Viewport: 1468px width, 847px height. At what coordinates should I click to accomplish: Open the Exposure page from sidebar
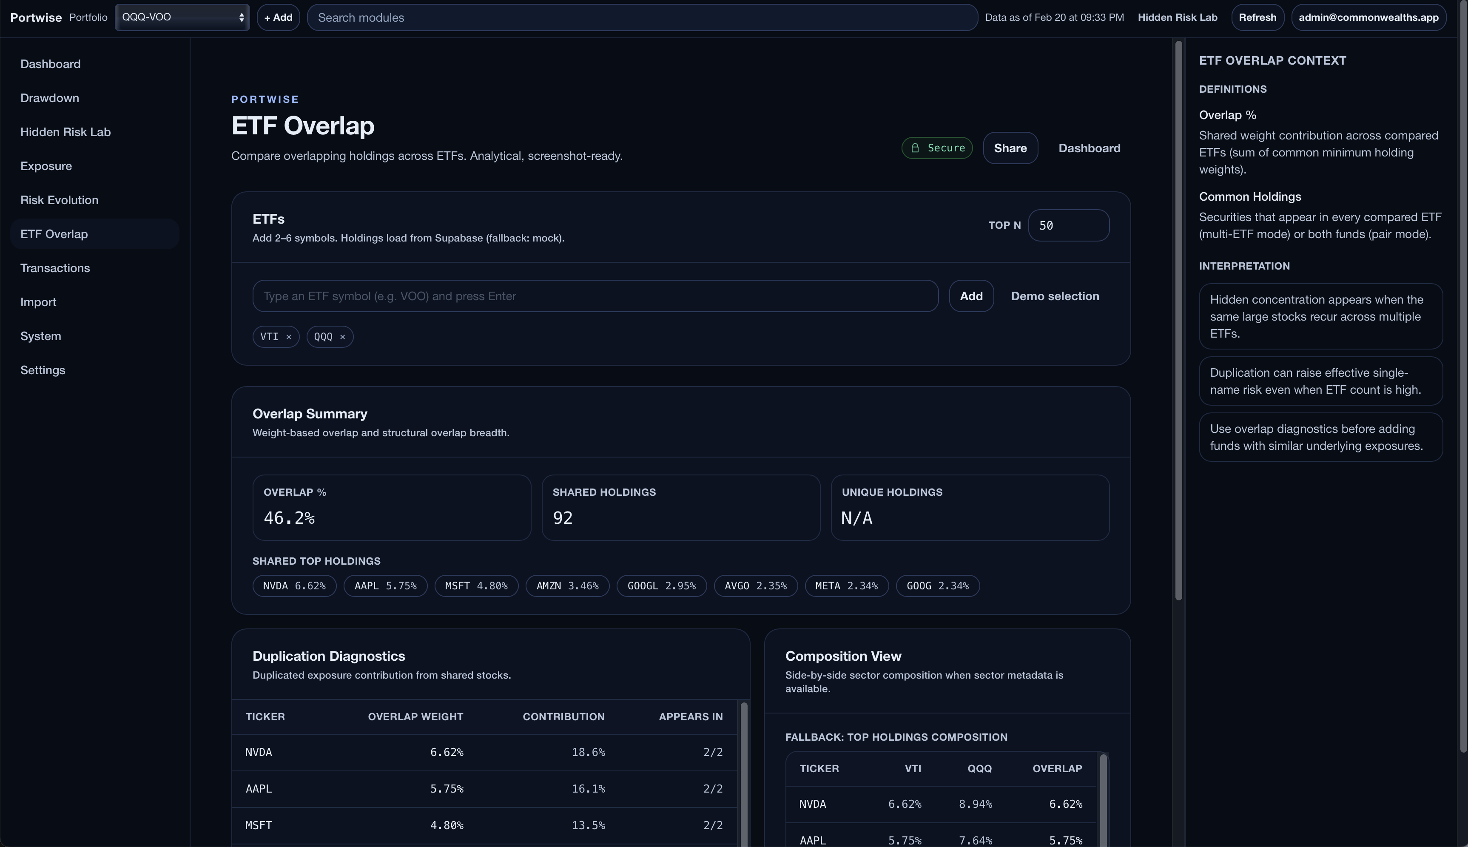(46, 166)
